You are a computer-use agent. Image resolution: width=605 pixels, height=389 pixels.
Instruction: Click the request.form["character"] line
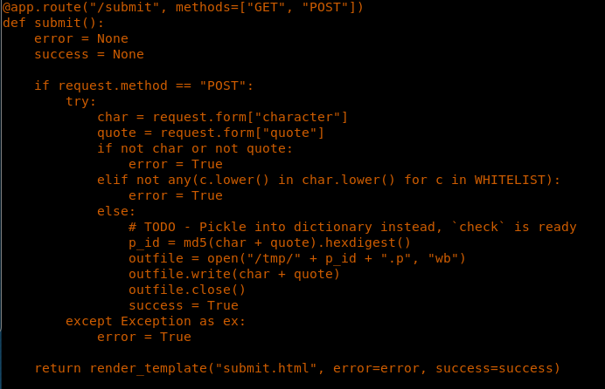click(222, 117)
